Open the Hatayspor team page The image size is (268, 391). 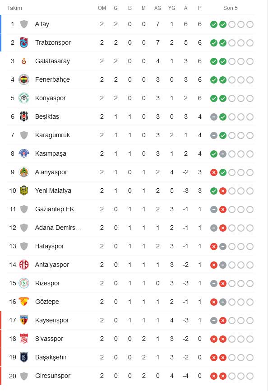(x=50, y=246)
